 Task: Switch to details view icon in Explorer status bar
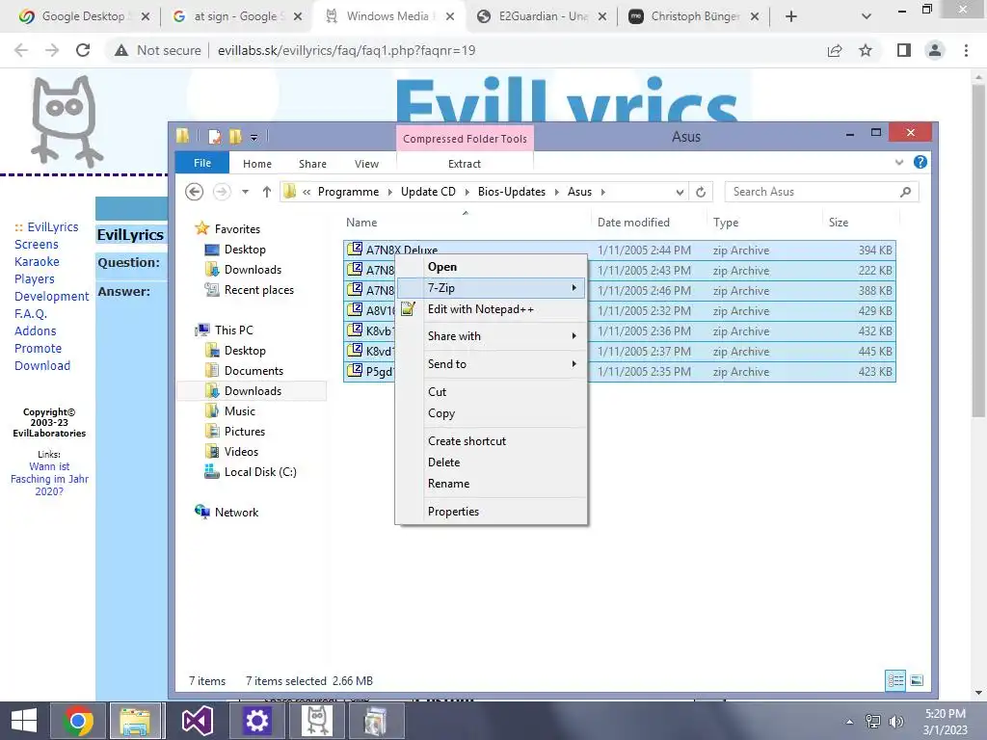tap(895, 680)
